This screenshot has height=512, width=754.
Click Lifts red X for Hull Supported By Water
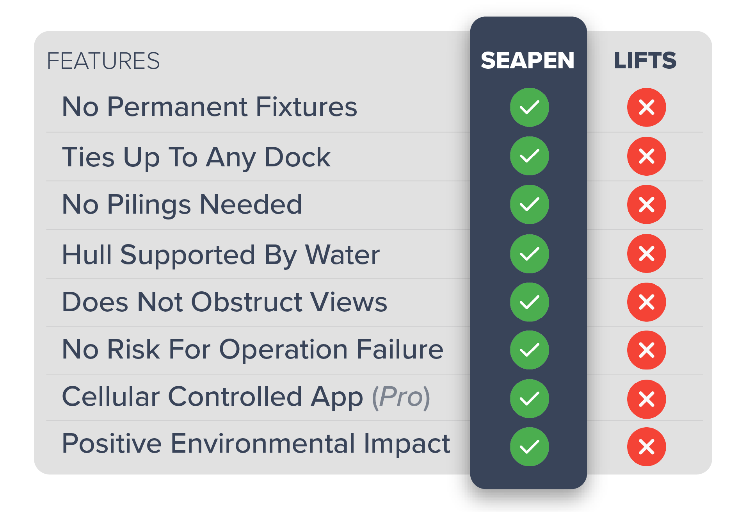pos(646,253)
